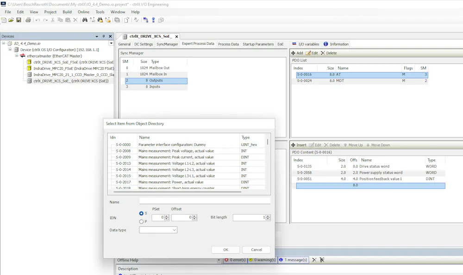Image resolution: width=463 pixels, height=275 pixels.
Task: Collapse the Device (ctrlX OS I/O Configuration) node
Action: click(10, 50)
